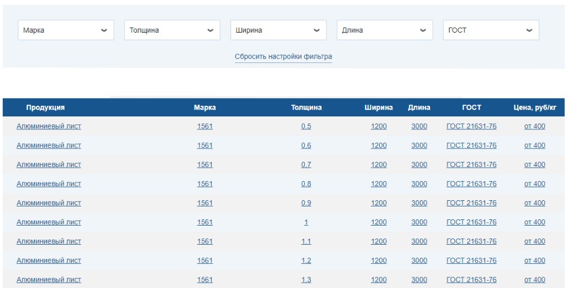The height and width of the screenshot is (288, 572).
Task: Click 1561 mark in 0.9 thickness row
Action: point(205,203)
